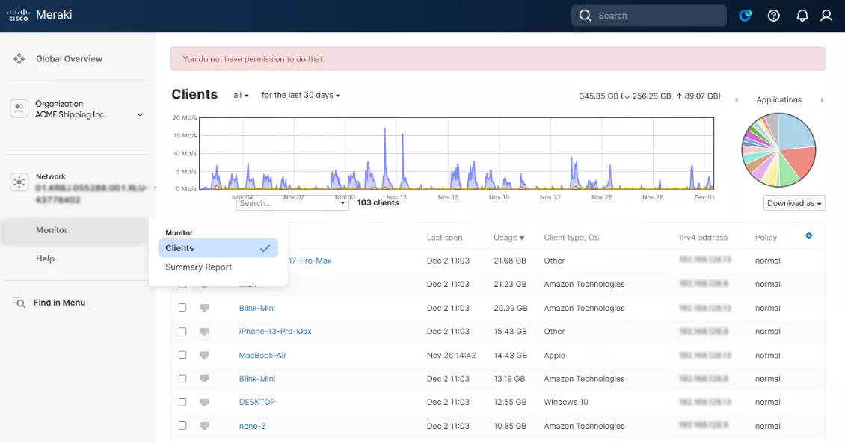
Task: Open the 'Download as' dropdown
Action: click(x=793, y=202)
